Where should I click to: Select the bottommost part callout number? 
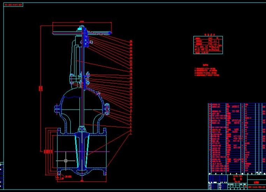tap(131, 133)
